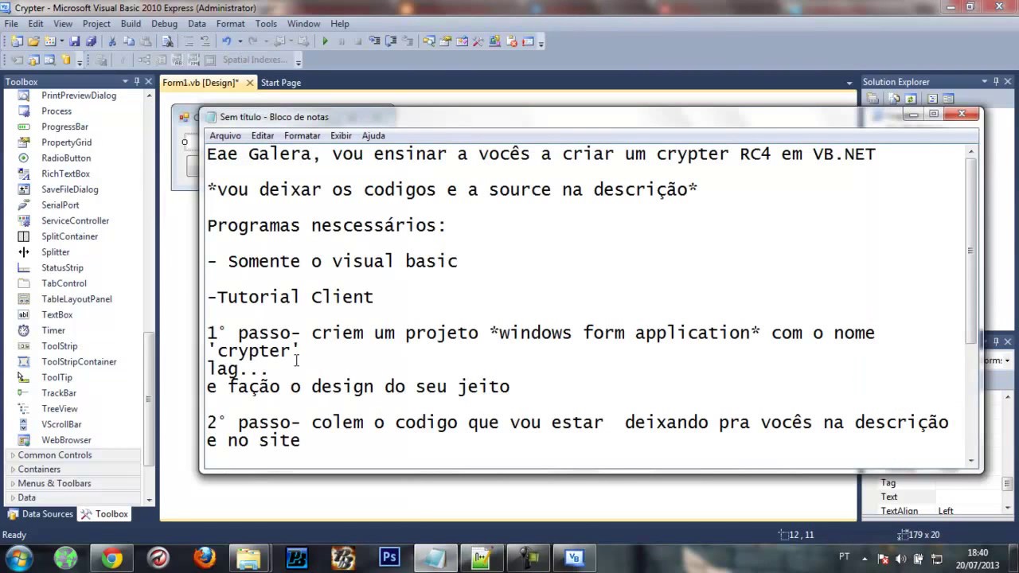Open the Undo history dropdown arrow
1019x573 pixels.
pos(240,41)
